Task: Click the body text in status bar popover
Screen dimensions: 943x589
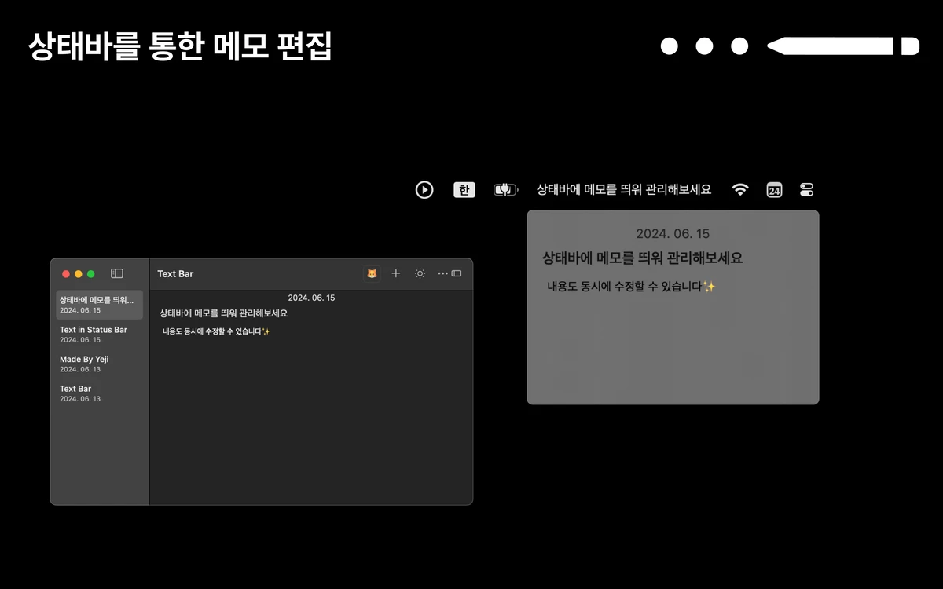Action: (631, 287)
